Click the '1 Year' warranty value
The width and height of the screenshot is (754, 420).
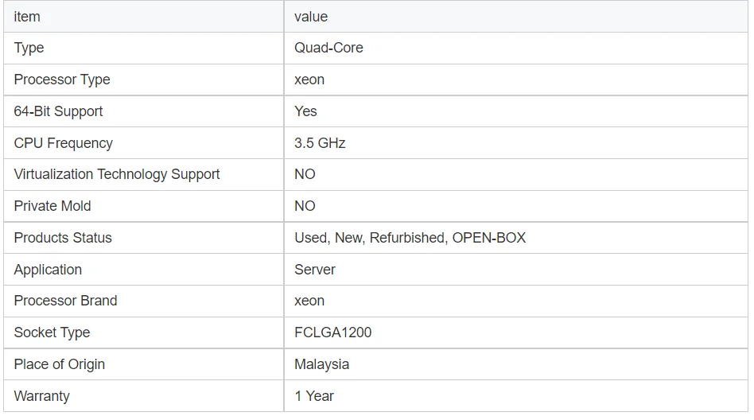314,396
